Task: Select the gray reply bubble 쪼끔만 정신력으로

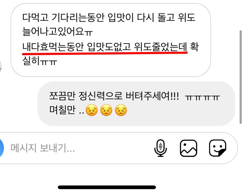Action: click(136, 104)
